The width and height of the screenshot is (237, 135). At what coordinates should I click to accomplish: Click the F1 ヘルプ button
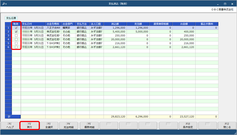(x=10, y=126)
